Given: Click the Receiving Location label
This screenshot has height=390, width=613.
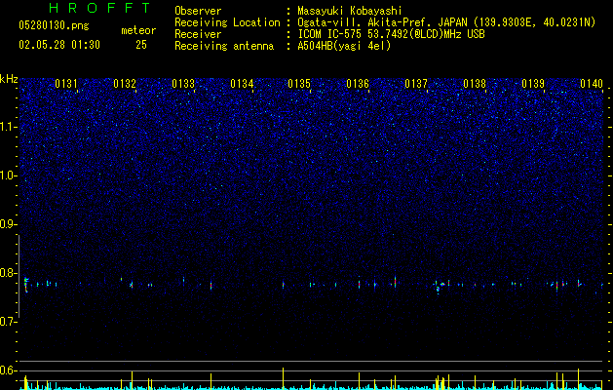Looking at the screenshot, I should 227,22.
